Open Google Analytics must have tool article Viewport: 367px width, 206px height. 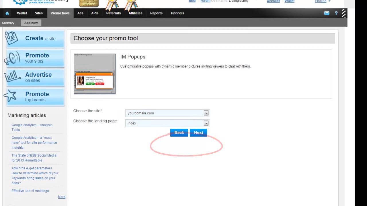point(34,142)
